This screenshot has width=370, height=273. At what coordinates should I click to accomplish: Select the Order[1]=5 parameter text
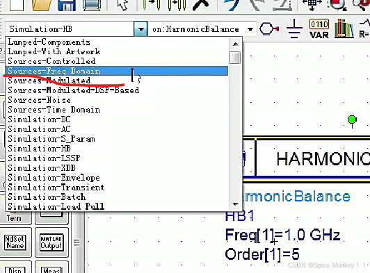pos(262,254)
